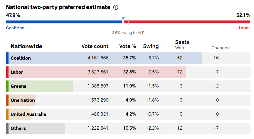The width and height of the screenshot is (254, 139).
Task: Click the 3.6% swing to ALP label
Action: [128, 33]
